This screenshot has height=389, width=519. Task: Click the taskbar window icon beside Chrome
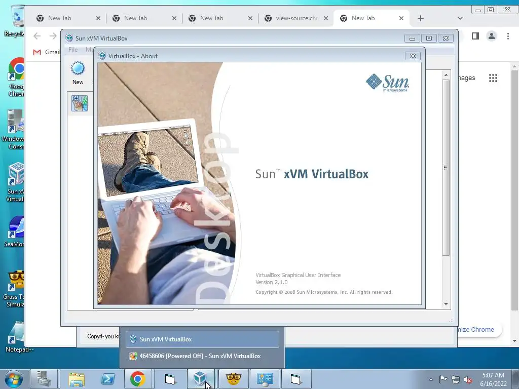(169, 379)
